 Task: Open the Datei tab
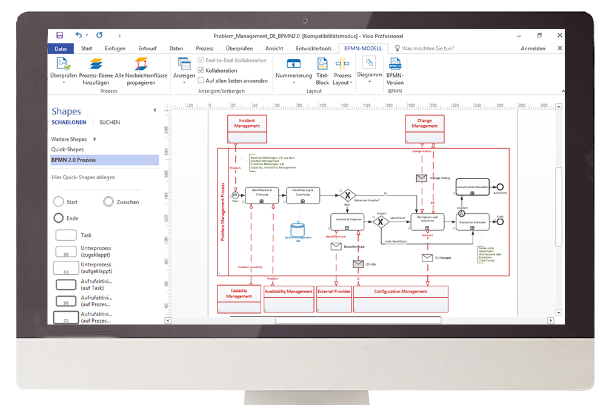(x=61, y=48)
